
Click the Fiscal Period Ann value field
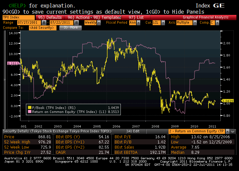pos(133,23)
